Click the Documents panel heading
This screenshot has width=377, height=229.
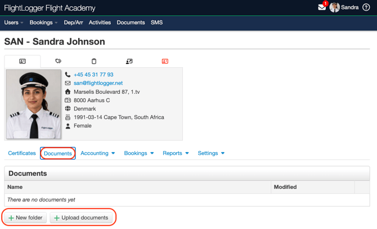pyautogui.click(x=28, y=173)
